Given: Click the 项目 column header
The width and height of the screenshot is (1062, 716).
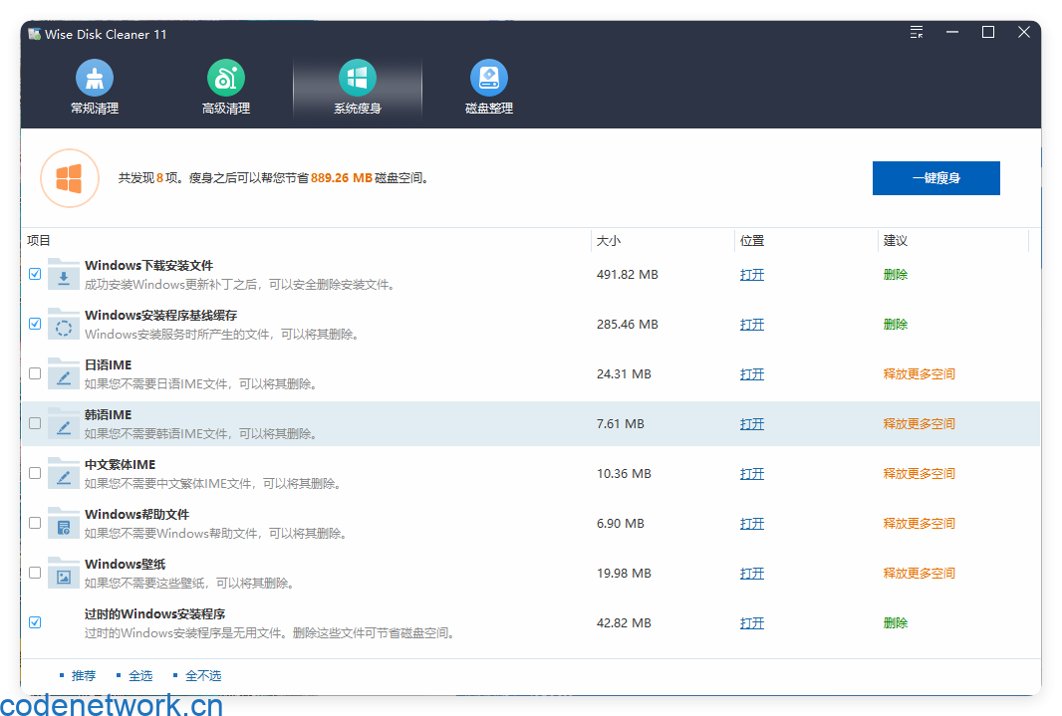Looking at the screenshot, I should click(x=39, y=240).
